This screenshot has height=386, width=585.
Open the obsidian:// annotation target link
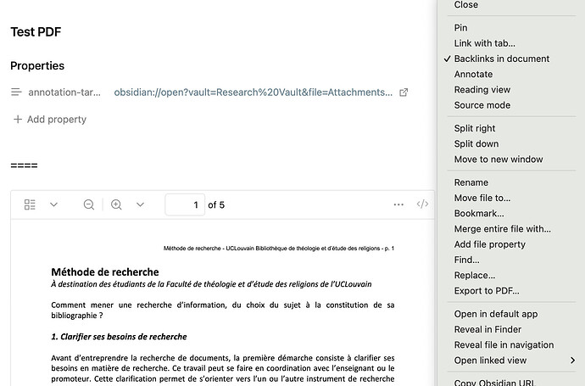pos(253,92)
